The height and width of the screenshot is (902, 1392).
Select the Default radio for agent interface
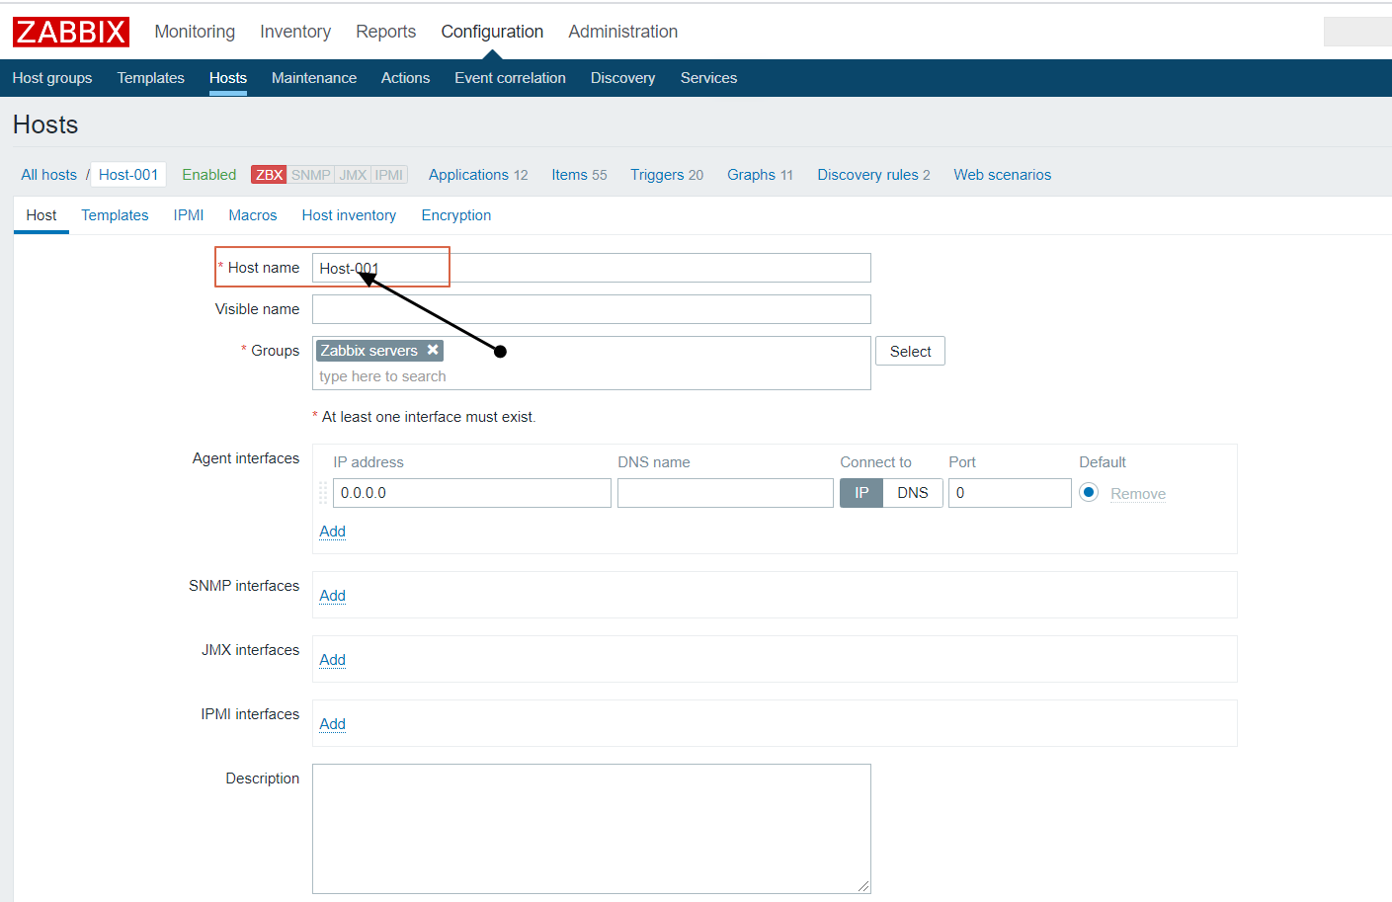(x=1088, y=492)
